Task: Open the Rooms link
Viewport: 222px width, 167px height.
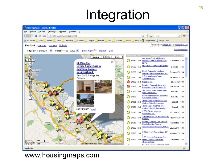Action: (53, 45)
